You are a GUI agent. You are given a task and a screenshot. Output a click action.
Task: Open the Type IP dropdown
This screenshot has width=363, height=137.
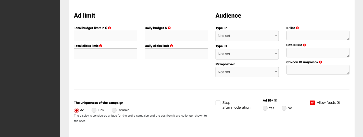coord(247,36)
